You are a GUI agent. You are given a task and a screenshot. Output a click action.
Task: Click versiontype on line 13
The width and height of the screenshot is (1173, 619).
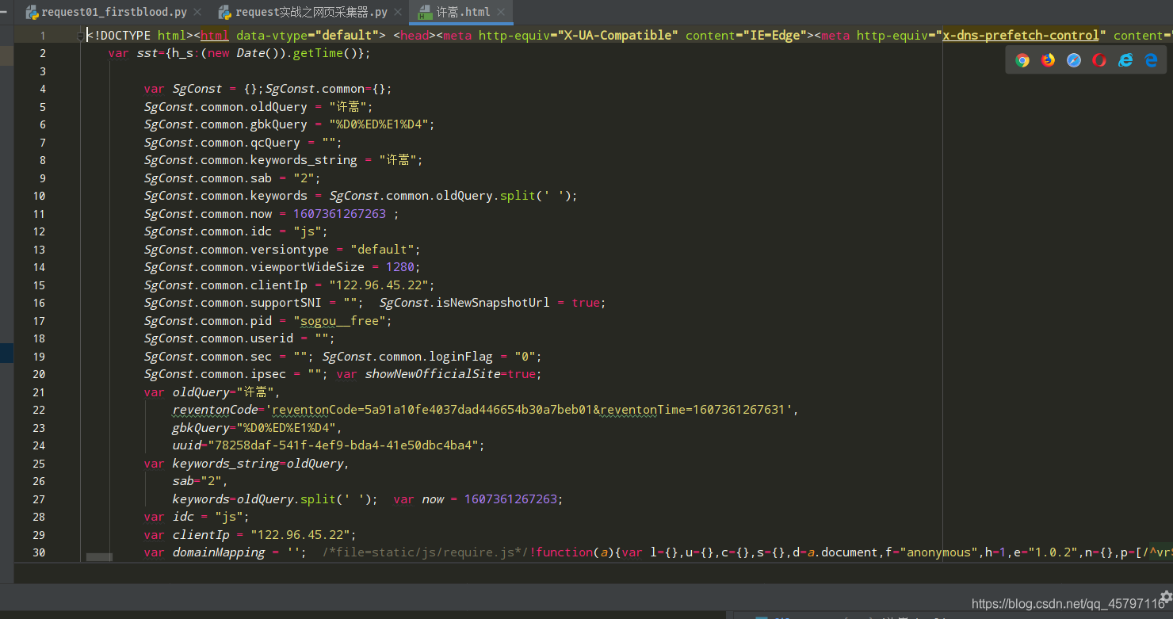[x=289, y=250]
